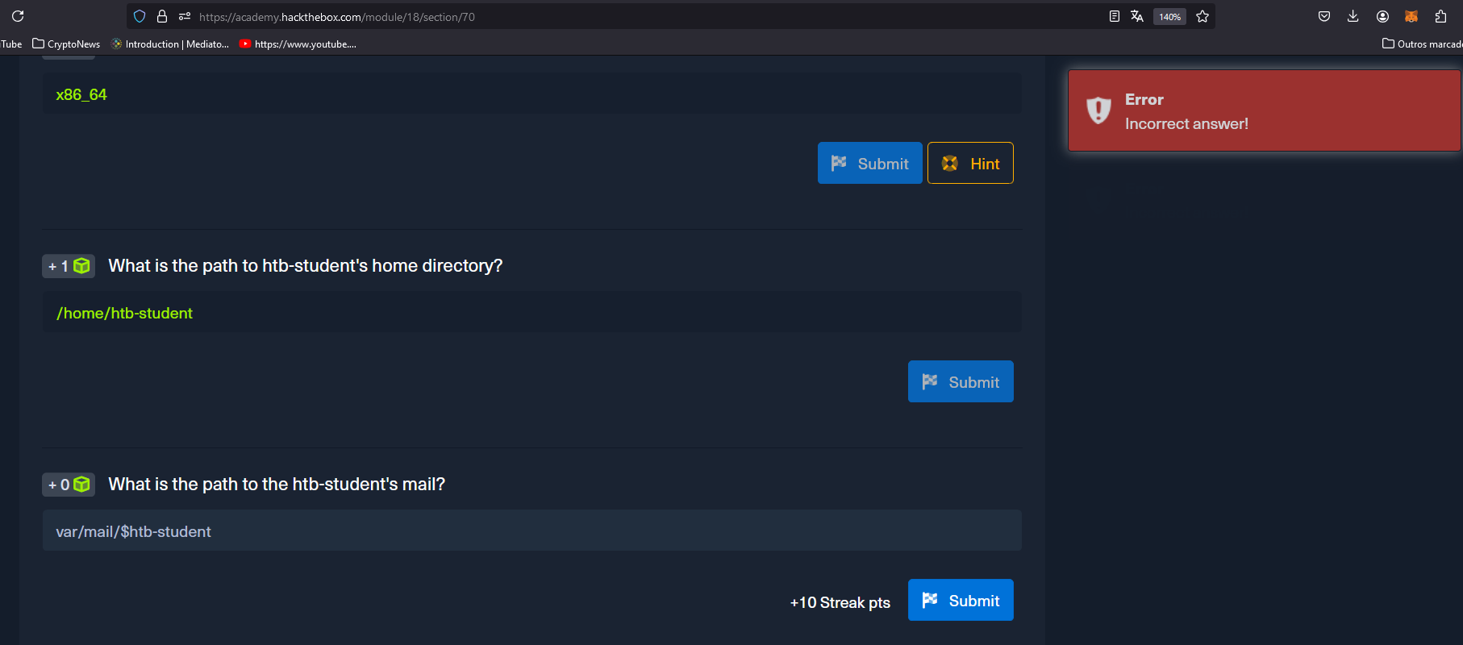Image resolution: width=1463 pixels, height=645 pixels.
Task: Reset zoom via the 140% badge
Action: (x=1169, y=17)
